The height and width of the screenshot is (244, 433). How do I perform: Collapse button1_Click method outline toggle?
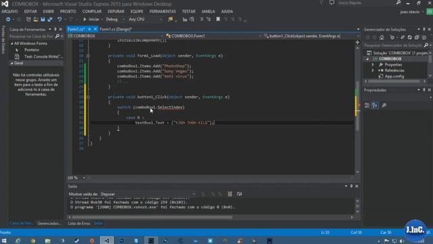(88, 97)
